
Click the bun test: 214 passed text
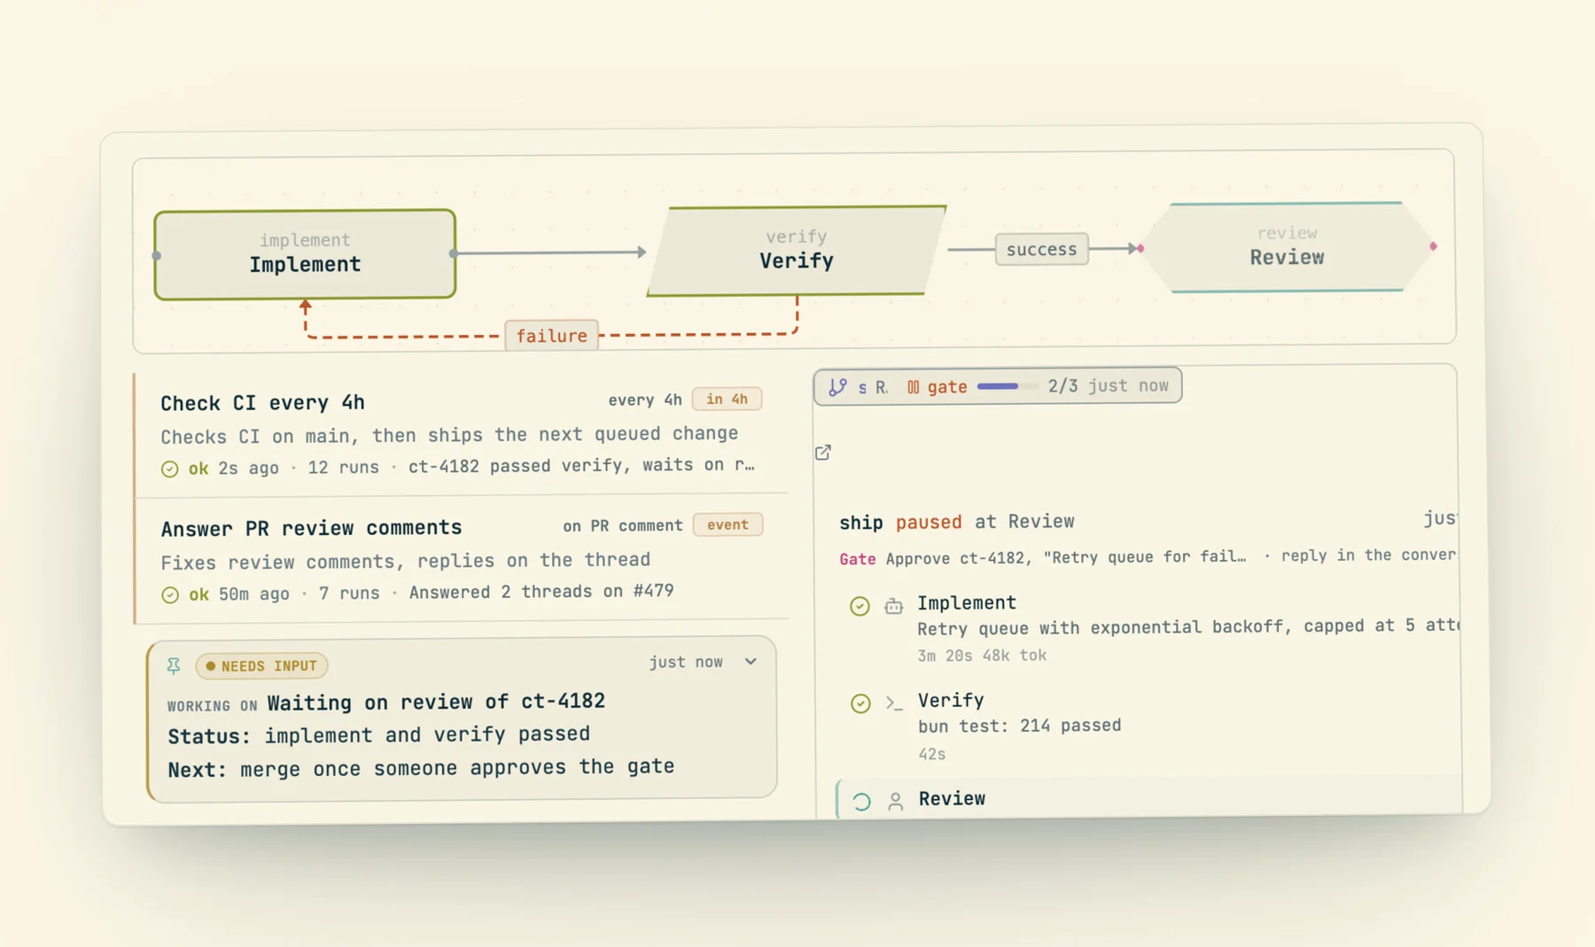tap(1019, 726)
